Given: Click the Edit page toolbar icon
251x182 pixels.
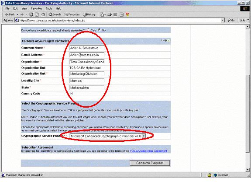Looking at the screenshot, I should click(x=115, y=14).
